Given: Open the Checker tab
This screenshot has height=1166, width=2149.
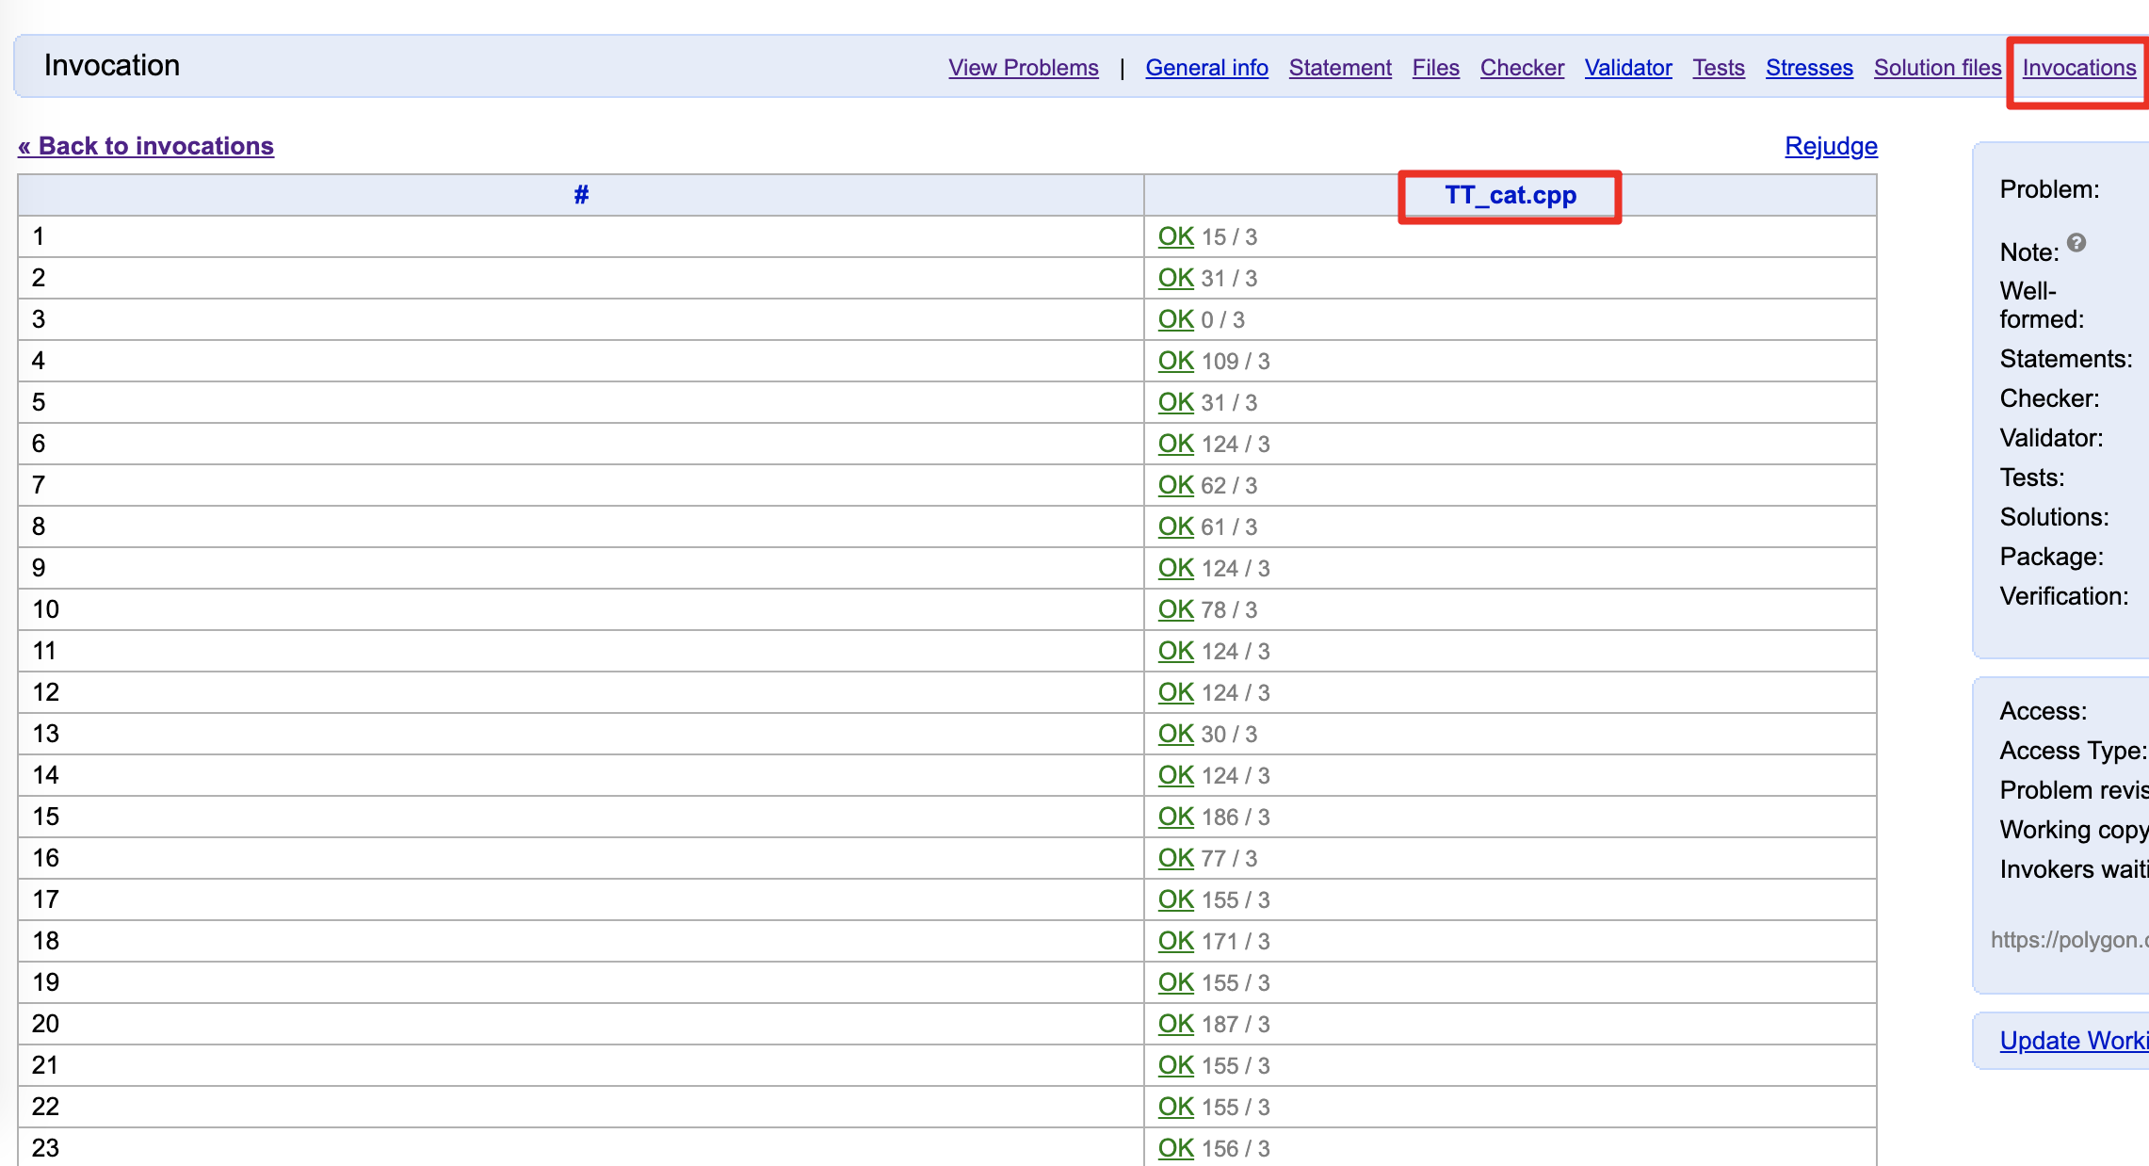Looking at the screenshot, I should [1522, 68].
